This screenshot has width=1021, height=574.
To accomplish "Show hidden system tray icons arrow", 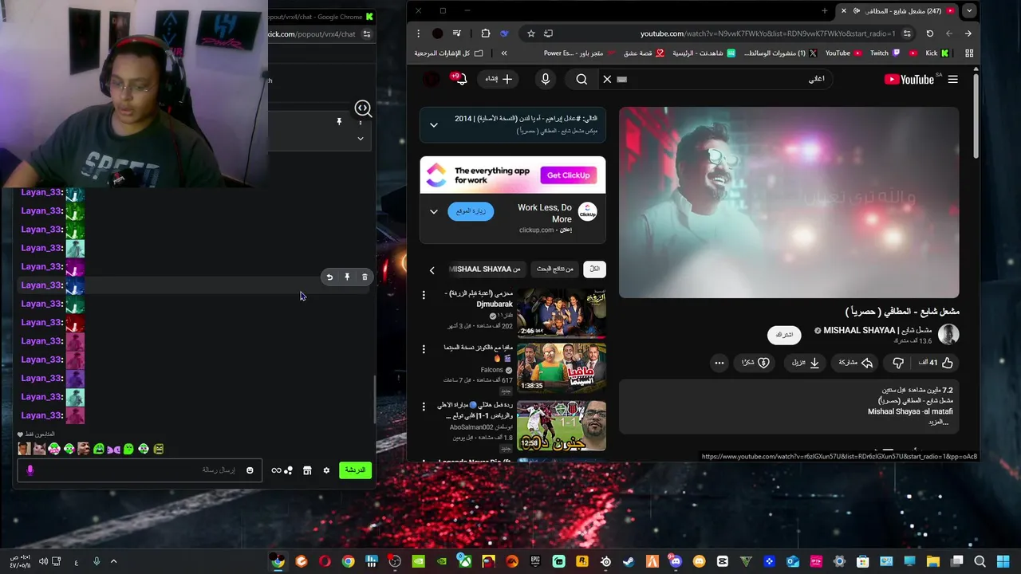I will pyautogui.click(x=113, y=561).
